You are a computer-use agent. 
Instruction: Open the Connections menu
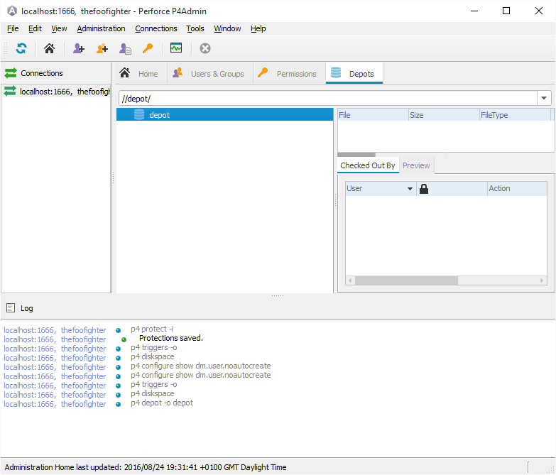pos(156,28)
